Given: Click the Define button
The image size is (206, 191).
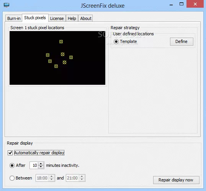Looking at the screenshot, I should pos(181,41).
